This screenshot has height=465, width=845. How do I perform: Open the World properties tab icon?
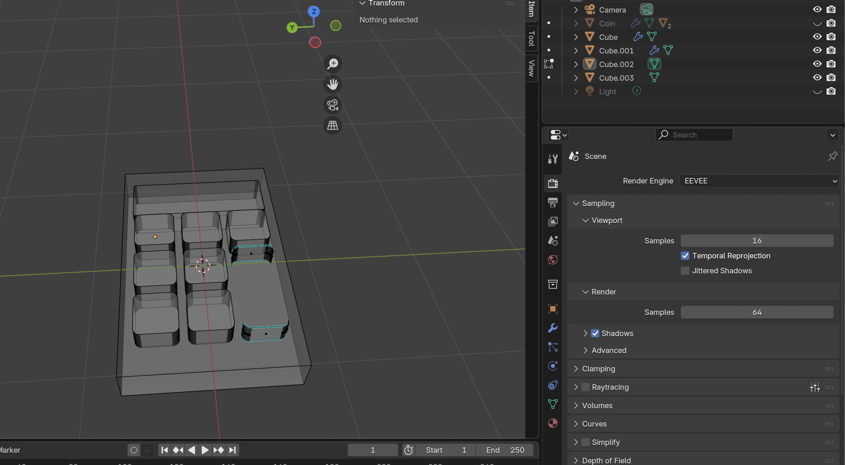tap(553, 260)
